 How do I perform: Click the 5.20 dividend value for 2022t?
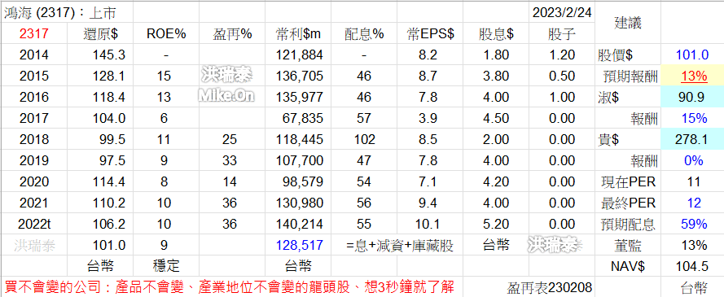(496, 224)
